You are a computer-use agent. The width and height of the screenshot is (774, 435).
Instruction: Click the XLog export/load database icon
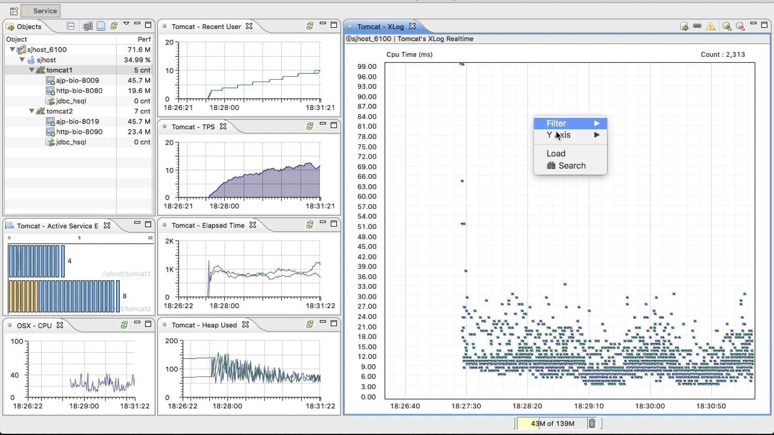point(684,27)
